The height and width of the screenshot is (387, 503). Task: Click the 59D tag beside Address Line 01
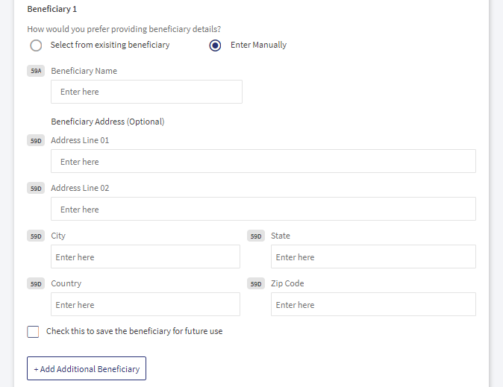point(36,141)
